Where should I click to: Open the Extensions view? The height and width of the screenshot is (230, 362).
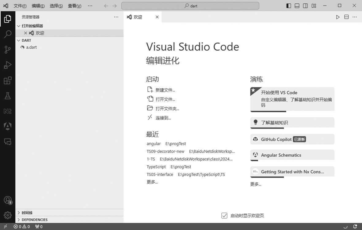pos(8,81)
